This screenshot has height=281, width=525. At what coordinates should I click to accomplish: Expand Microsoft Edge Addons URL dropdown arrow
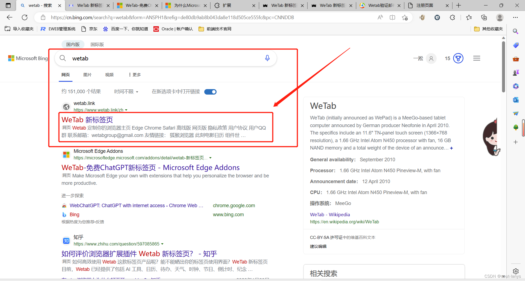pyautogui.click(x=210, y=158)
